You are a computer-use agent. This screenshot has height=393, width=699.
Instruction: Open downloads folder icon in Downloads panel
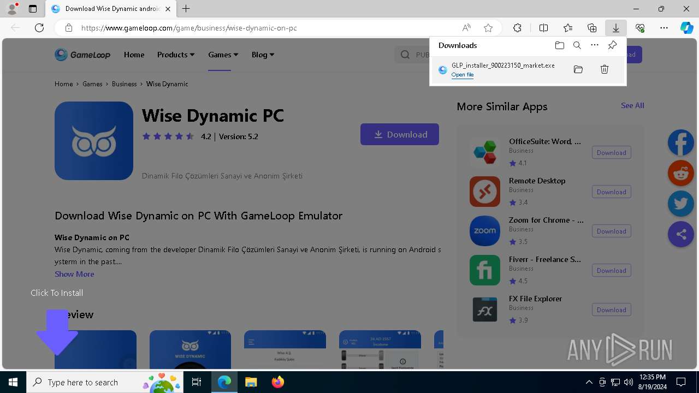pyautogui.click(x=559, y=45)
